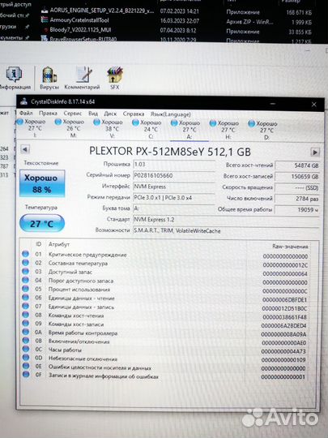Select attribute row 0B Включения/отключения
The image size is (328, 438).
165,341
